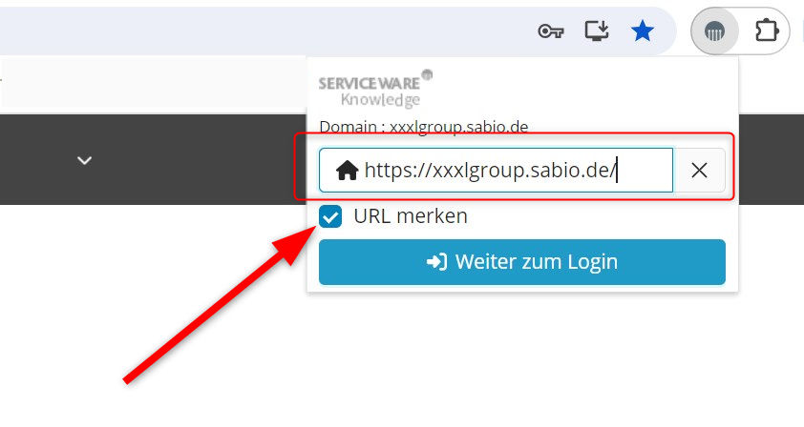Viewport: 804px width, 427px height.
Task: Click into the https://xxxlgroup.sabio.de/ URL field
Action: [506, 171]
